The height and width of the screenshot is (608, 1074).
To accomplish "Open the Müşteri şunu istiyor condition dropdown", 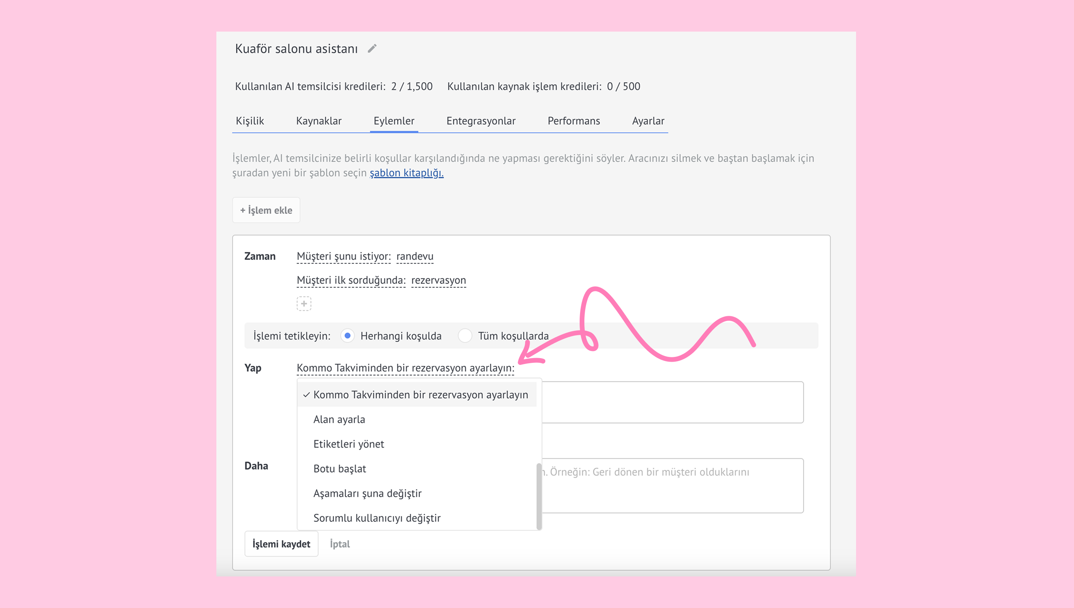I will pos(343,256).
